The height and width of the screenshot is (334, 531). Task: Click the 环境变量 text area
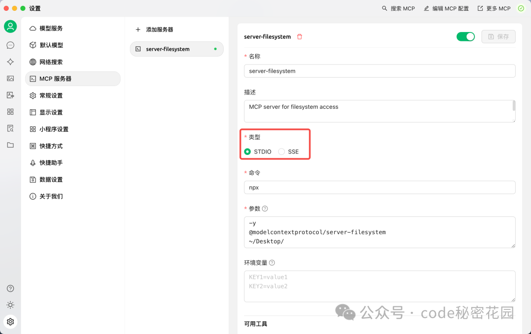380,286
